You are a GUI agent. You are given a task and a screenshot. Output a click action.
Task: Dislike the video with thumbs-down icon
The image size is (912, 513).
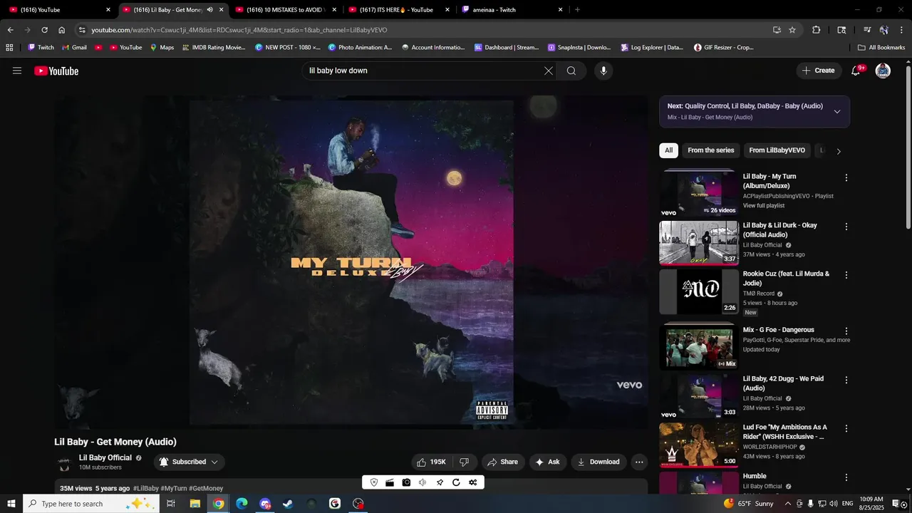[x=465, y=462]
